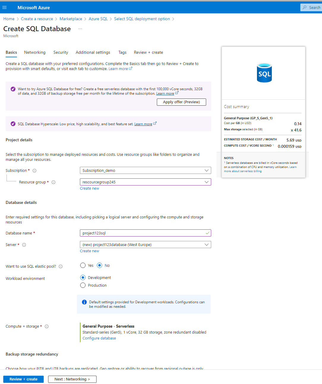The width and height of the screenshot is (322, 384).
Task: Click the info icon beside Subscription
Action: (34, 171)
